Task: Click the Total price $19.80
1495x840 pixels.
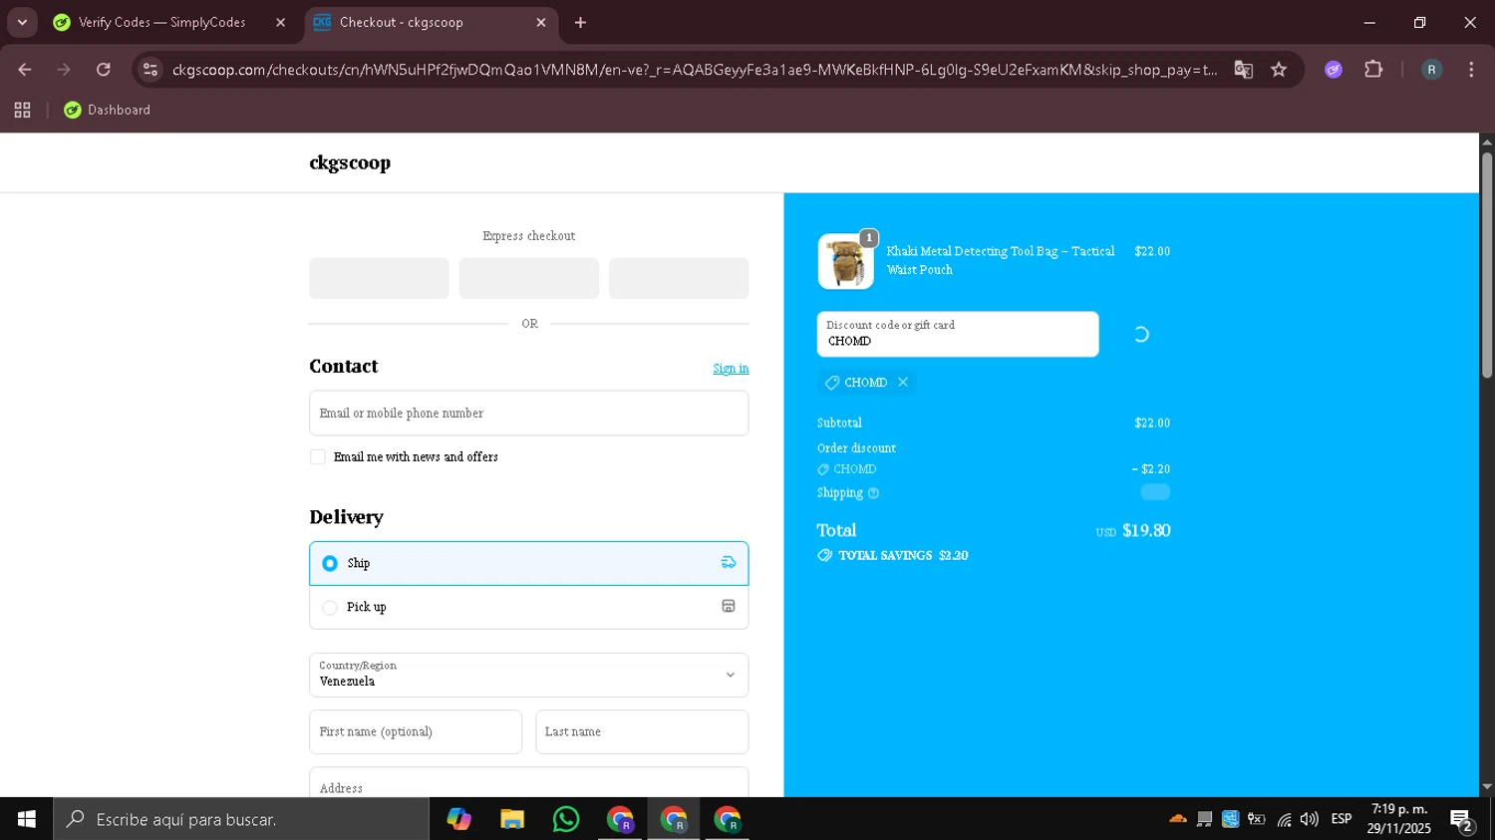Action: [x=1146, y=531]
